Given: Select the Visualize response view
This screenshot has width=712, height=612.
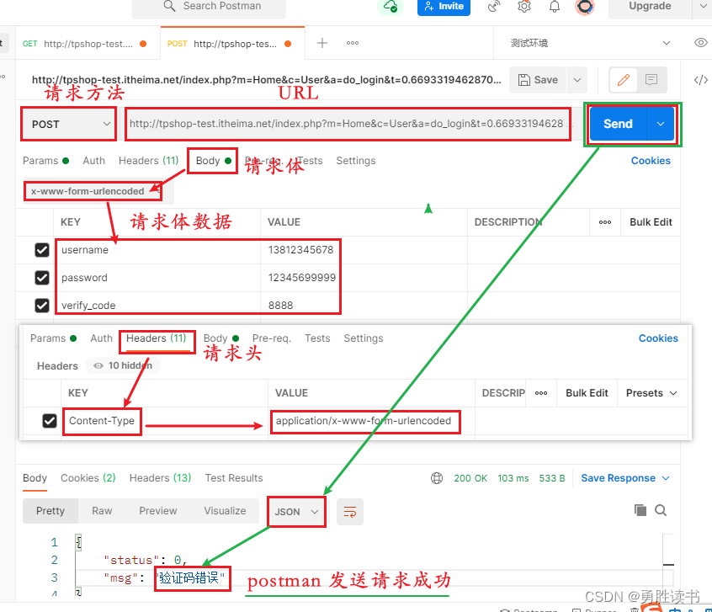Looking at the screenshot, I should click(x=225, y=511).
